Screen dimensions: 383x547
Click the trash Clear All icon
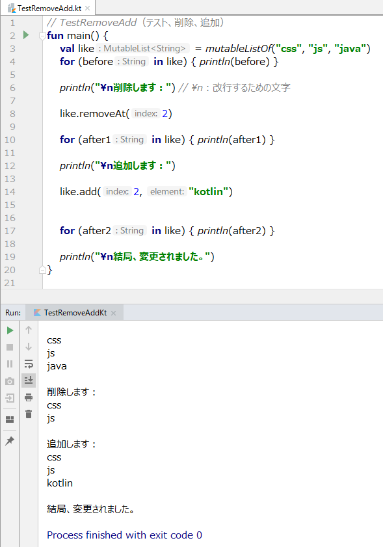point(29,414)
